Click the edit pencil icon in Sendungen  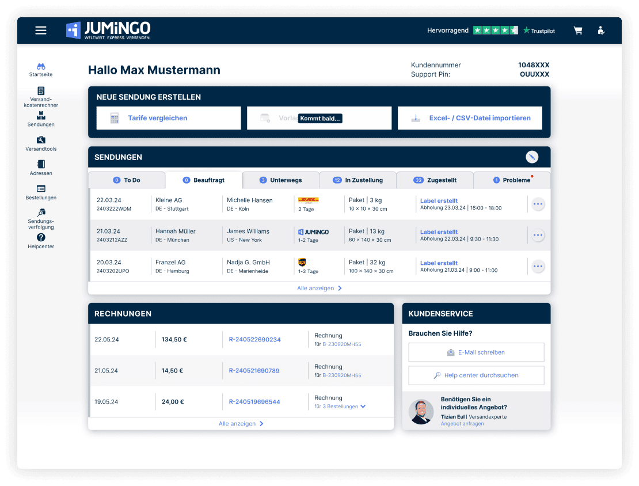[x=532, y=157]
